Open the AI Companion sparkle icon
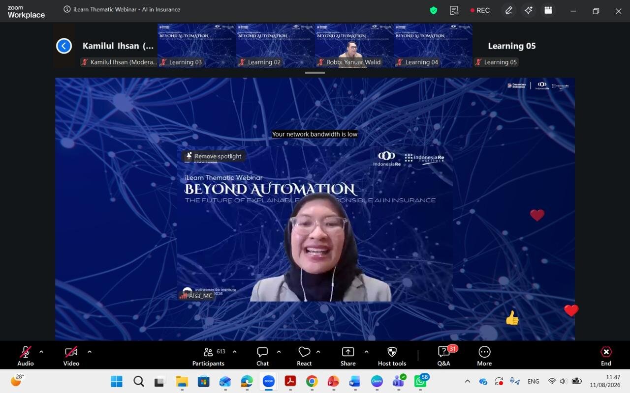Viewport: 630px width, 393px height. coord(529,10)
